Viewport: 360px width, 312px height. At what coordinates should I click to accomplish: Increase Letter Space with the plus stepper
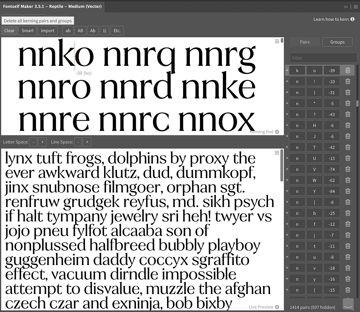[42, 142]
